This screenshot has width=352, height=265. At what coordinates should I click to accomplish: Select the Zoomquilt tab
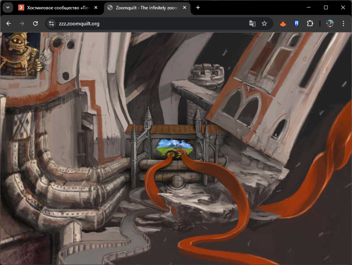(147, 8)
